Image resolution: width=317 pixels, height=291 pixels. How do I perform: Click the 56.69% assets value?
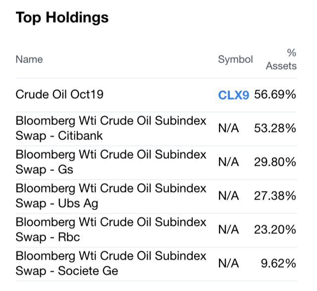pos(275,95)
